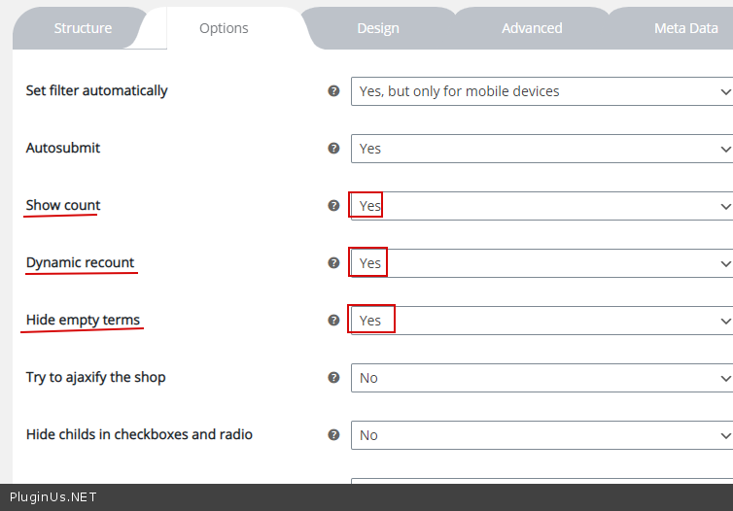Open the Hide empty terms dropdown
Viewport: 733px width, 511px height.
click(x=541, y=321)
